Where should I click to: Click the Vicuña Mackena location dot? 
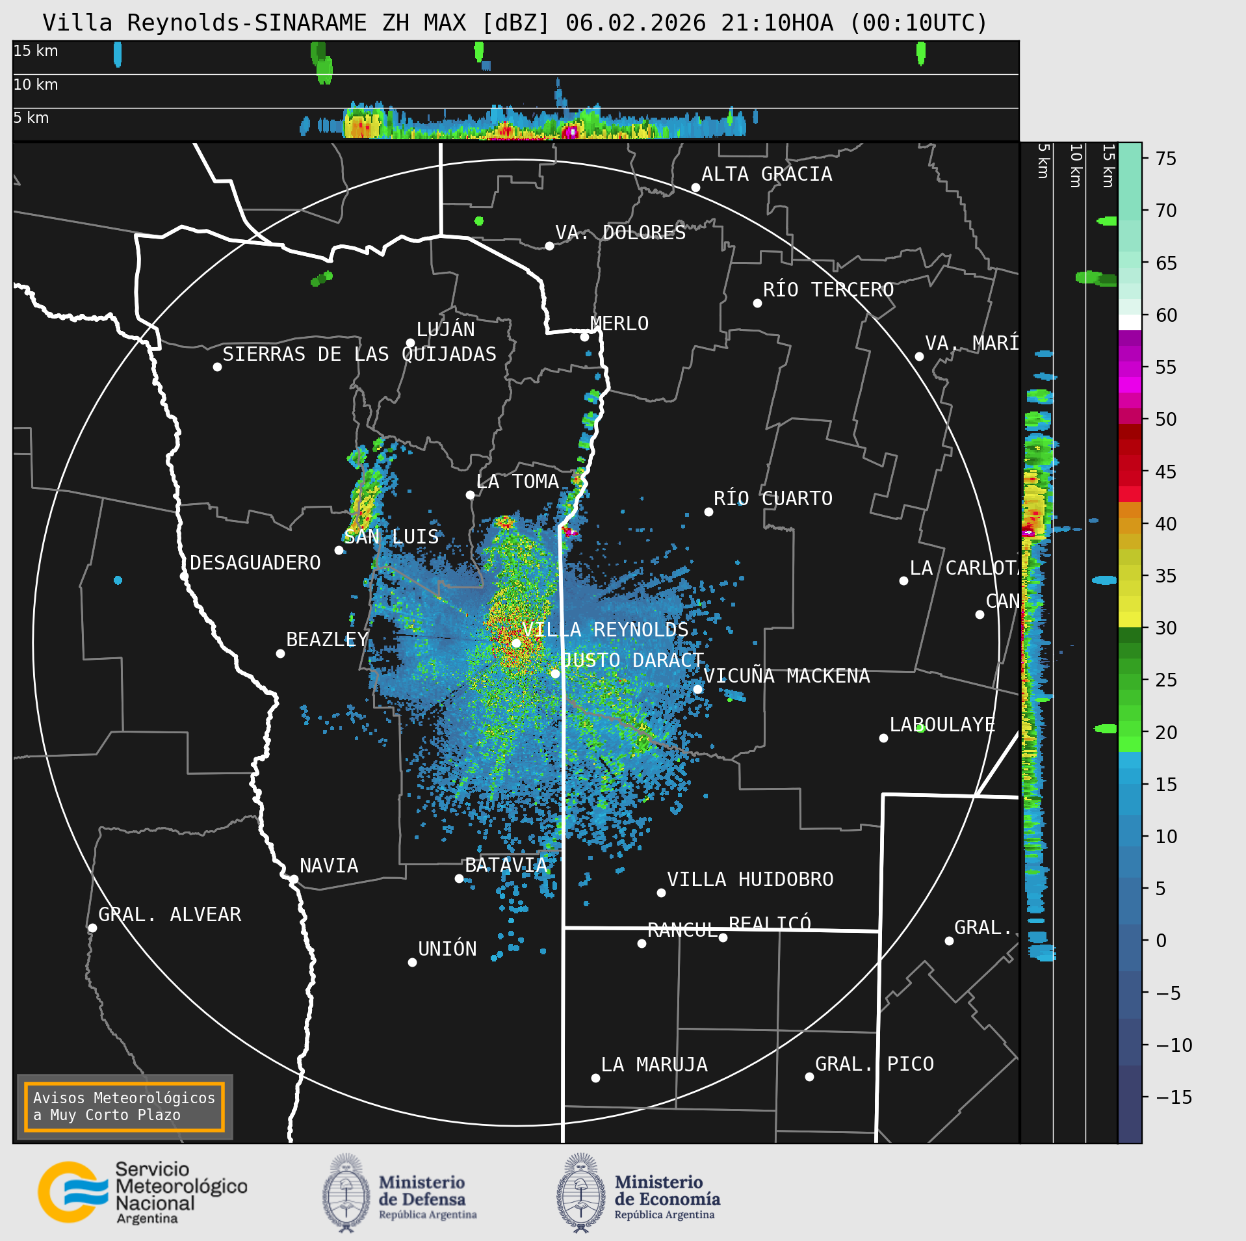pyautogui.click(x=697, y=689)
